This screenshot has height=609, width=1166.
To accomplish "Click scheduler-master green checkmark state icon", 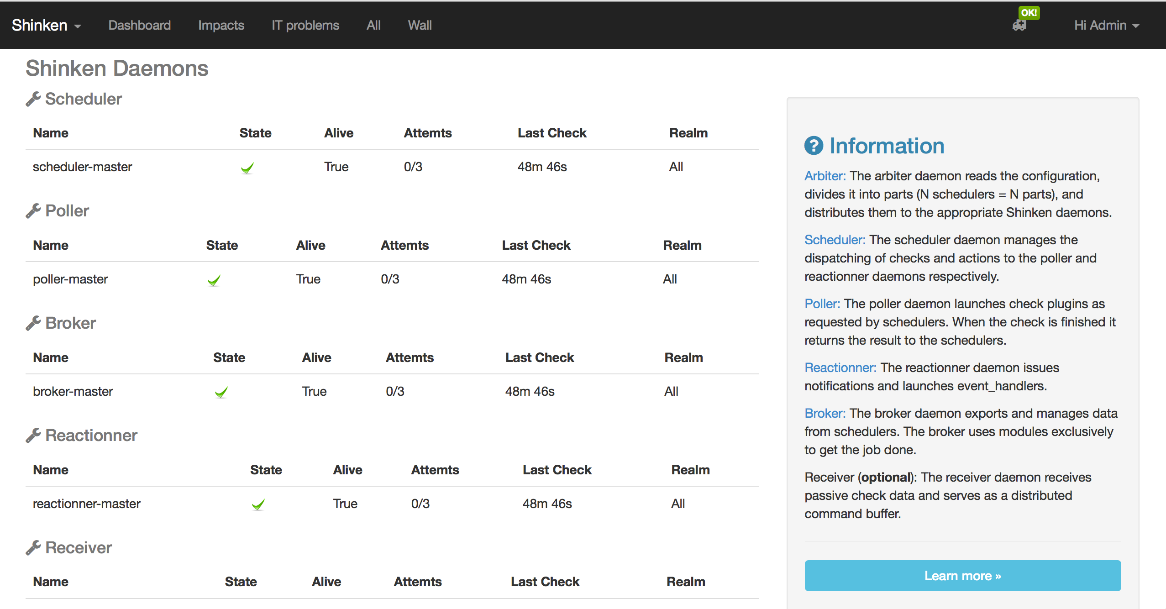I will [x=247, y=168].
